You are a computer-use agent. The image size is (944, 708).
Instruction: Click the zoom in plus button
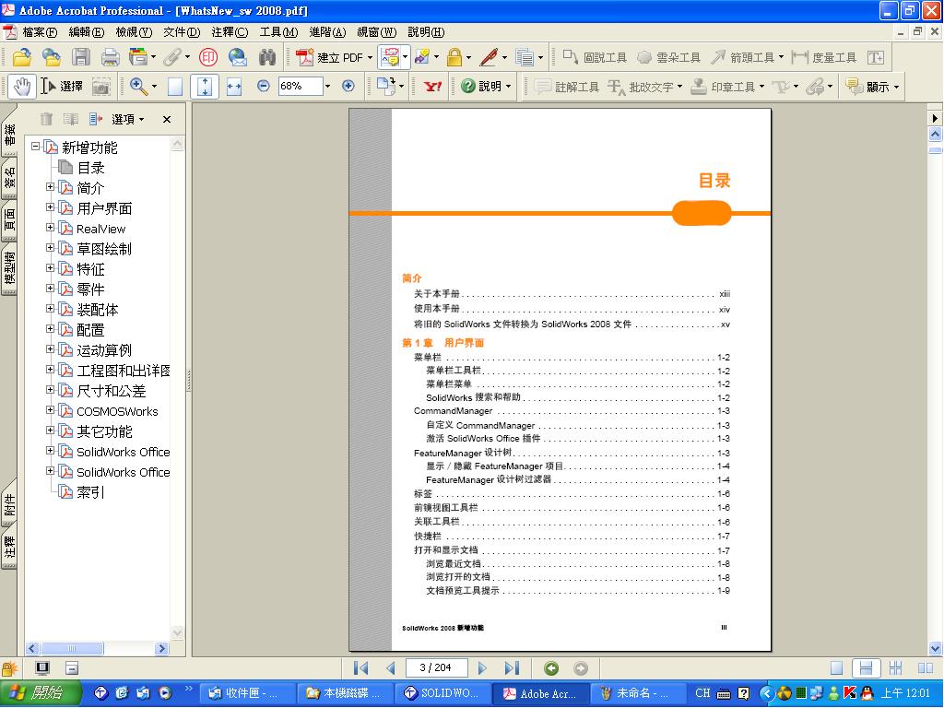348,86
